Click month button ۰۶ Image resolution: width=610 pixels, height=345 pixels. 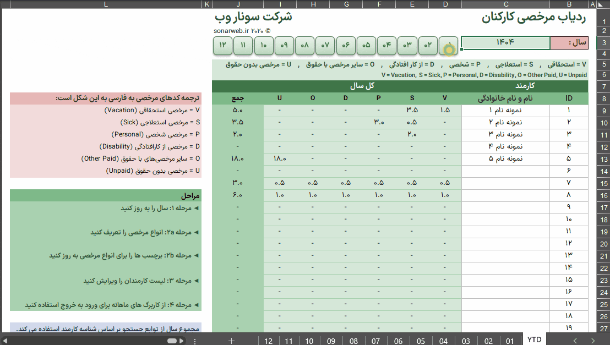pos(346,45)
